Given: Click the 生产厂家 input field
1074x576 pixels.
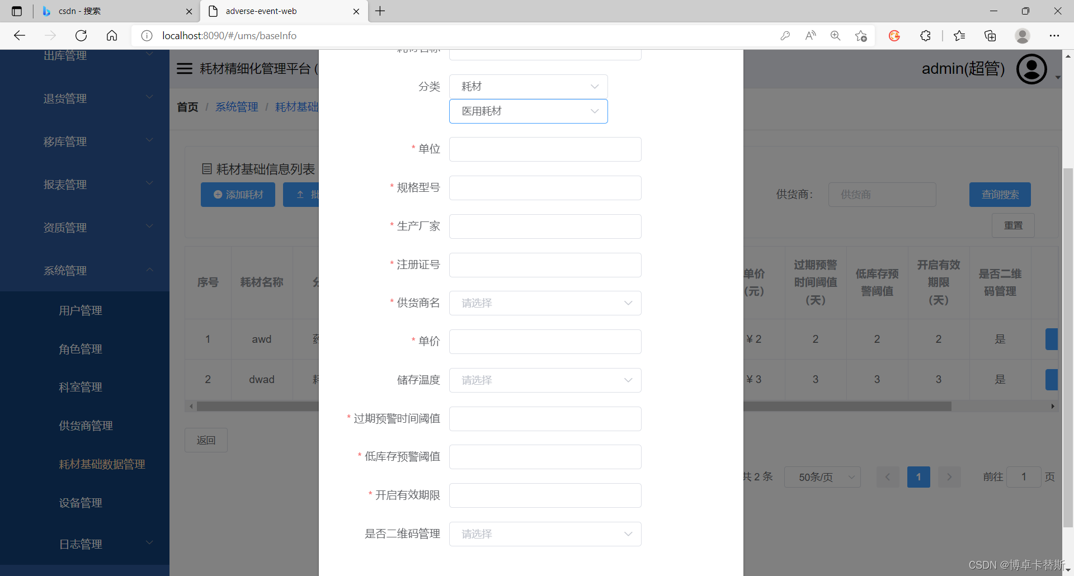Looking at the screenshot, I should coord(545,226).
